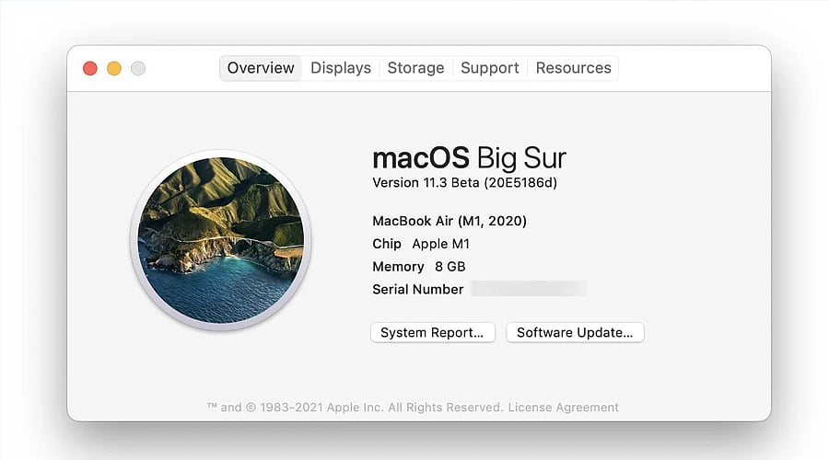Click the macOS Big Sur title text

[469, 156]
